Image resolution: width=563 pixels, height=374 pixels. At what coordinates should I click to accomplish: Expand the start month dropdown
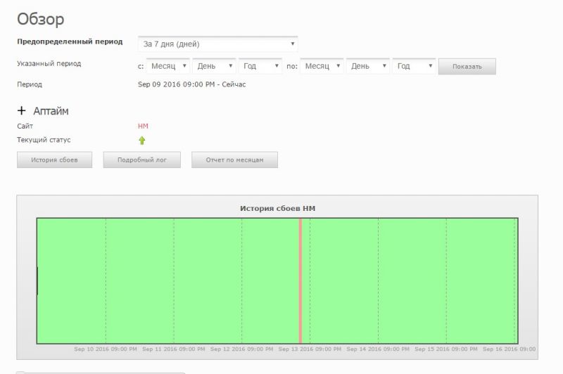167,66
